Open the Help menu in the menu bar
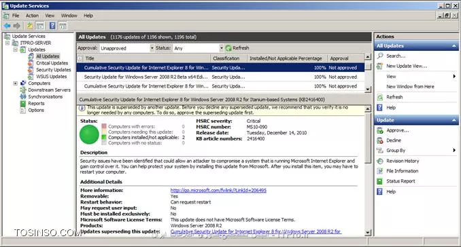 (88, 16)
